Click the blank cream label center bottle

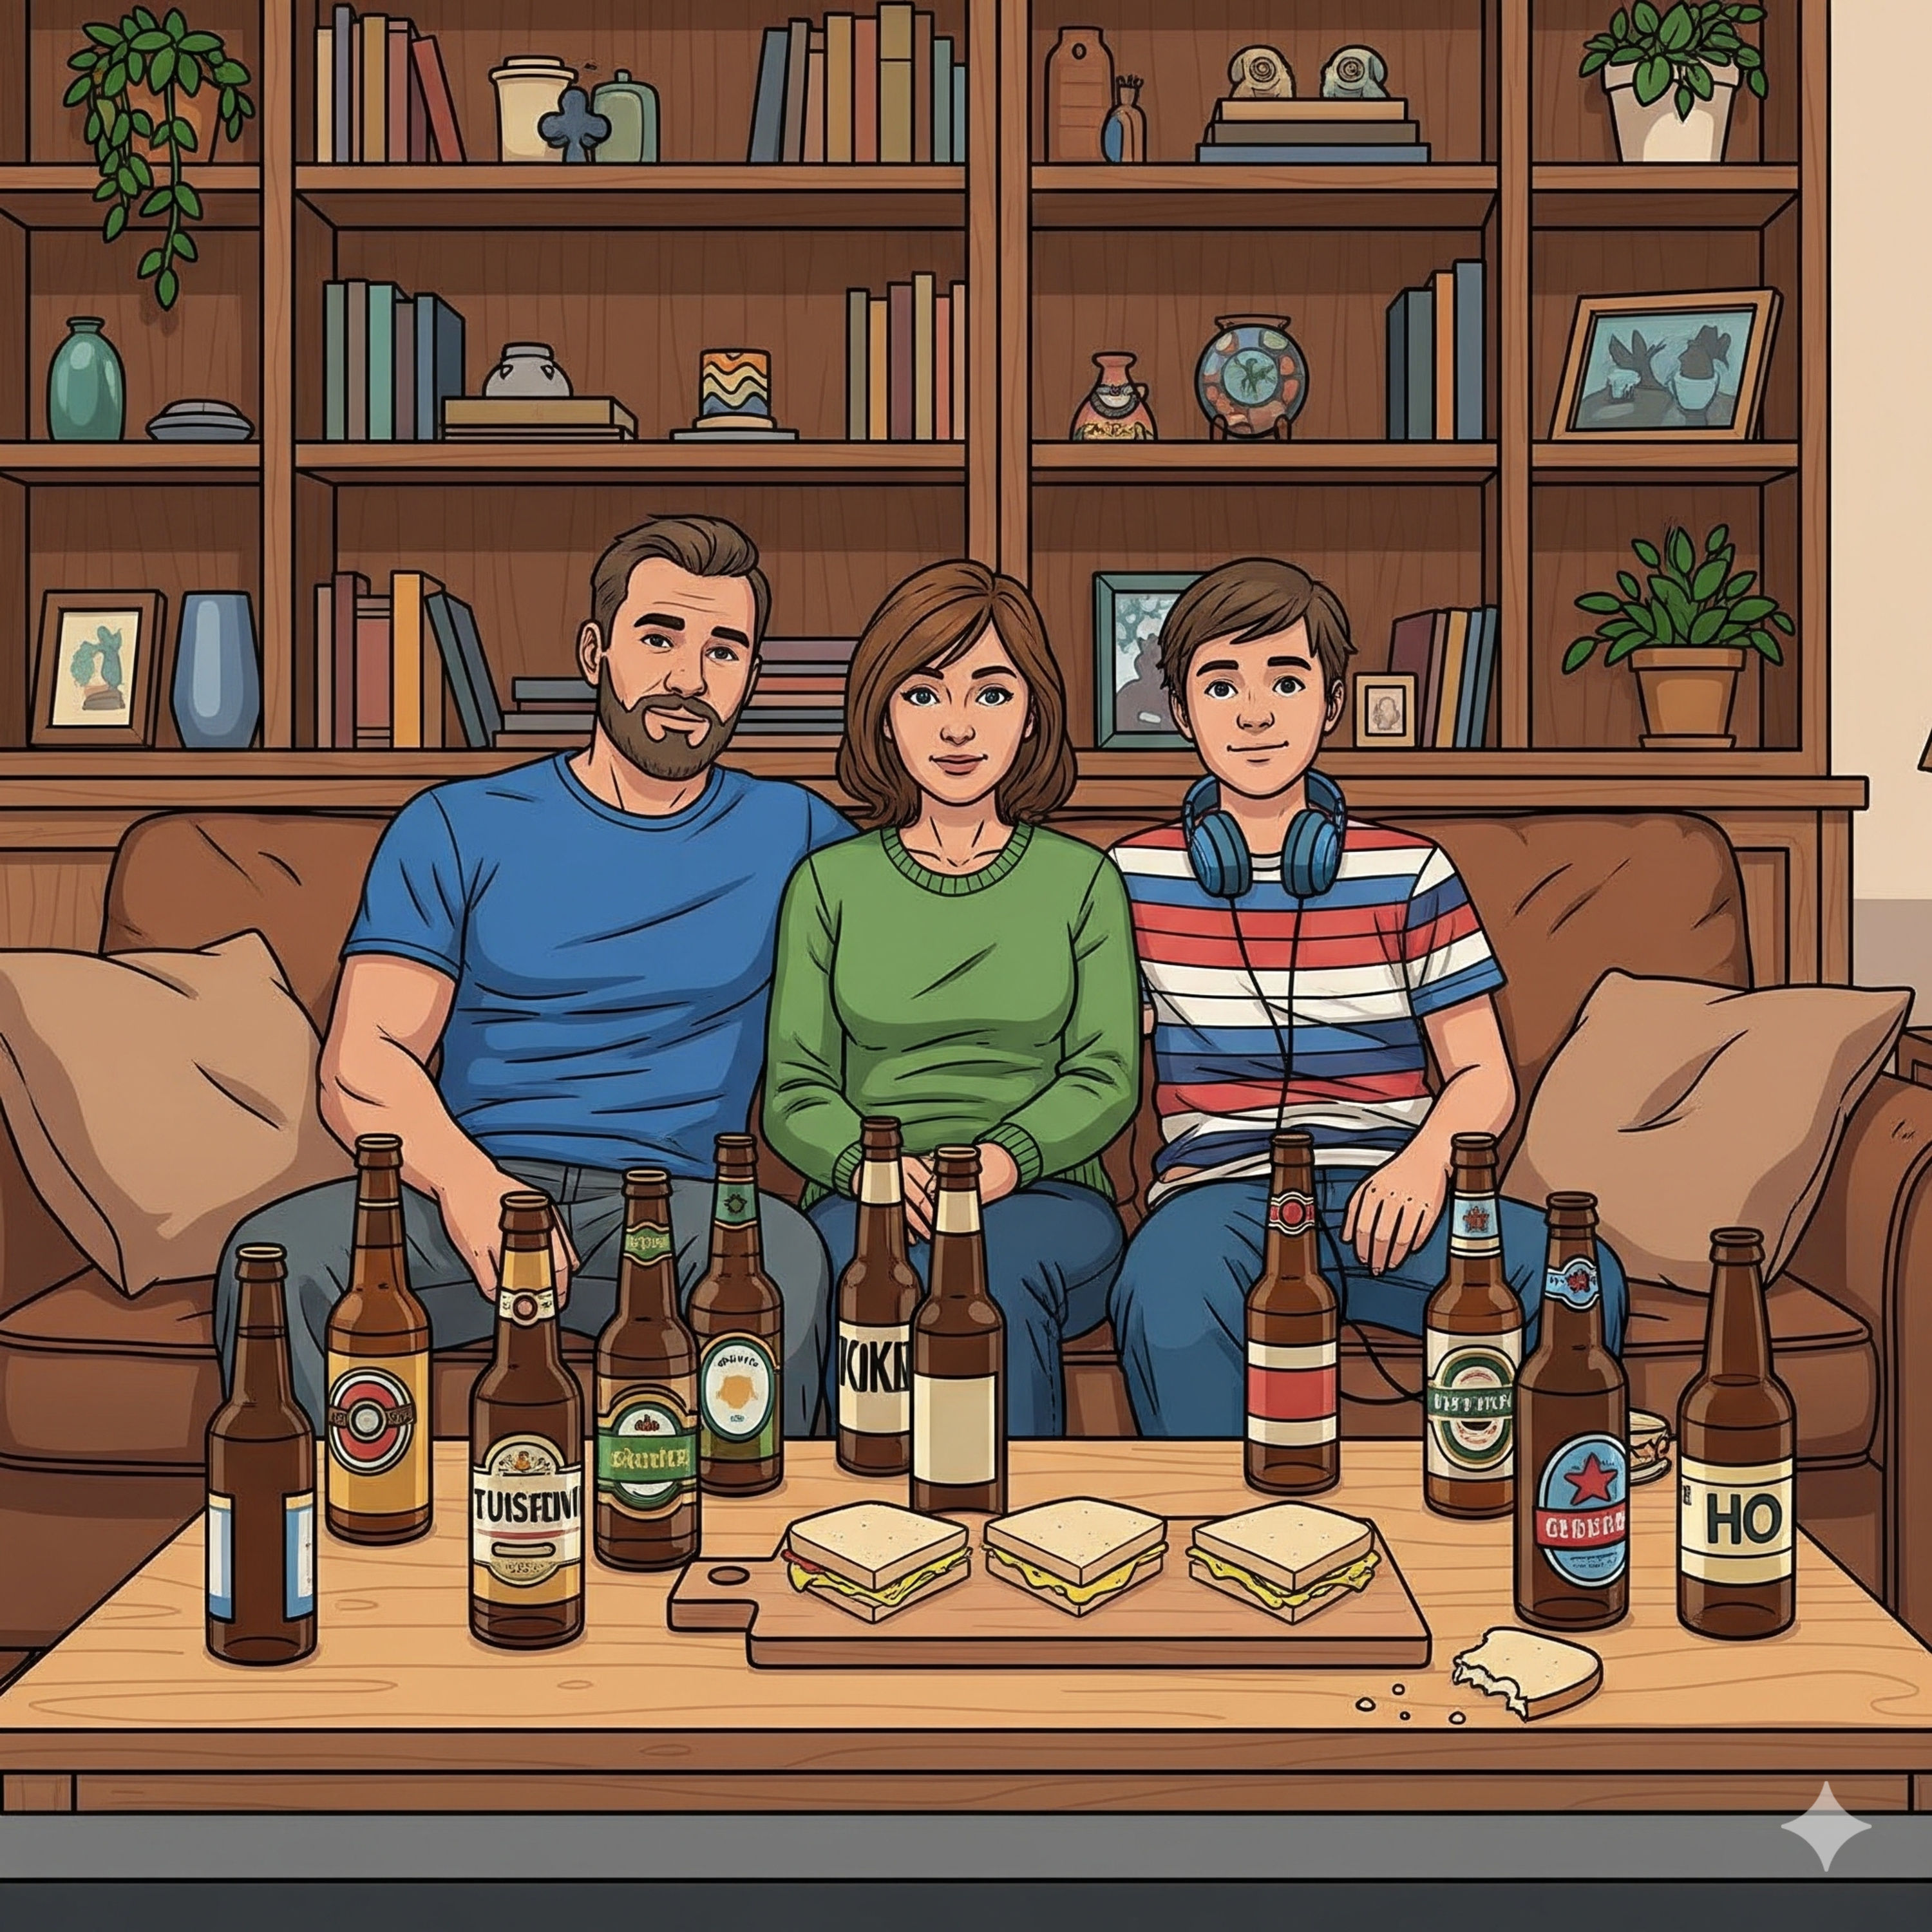click(x=957, y=1428)
